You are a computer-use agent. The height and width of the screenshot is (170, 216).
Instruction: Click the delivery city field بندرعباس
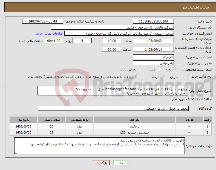(x=153, y=63)
